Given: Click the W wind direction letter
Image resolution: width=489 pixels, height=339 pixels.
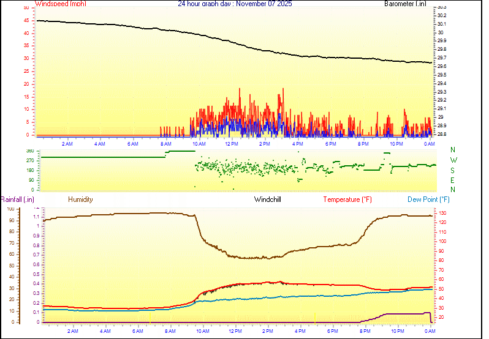Looking at the screenshot, I should pyautogui.click(x=453, y=160).
